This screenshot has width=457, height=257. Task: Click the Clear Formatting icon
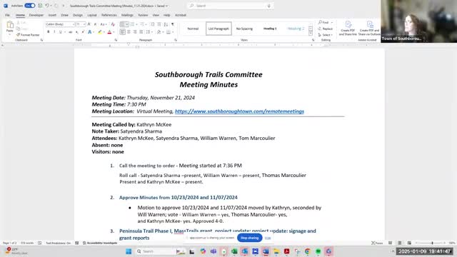pos(113,24)
